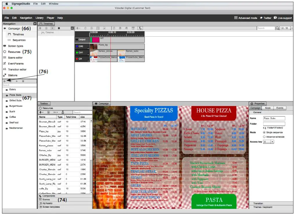Expand the Scenes section in Toolbox
The image size is (294, 215).
click(65, 200)
